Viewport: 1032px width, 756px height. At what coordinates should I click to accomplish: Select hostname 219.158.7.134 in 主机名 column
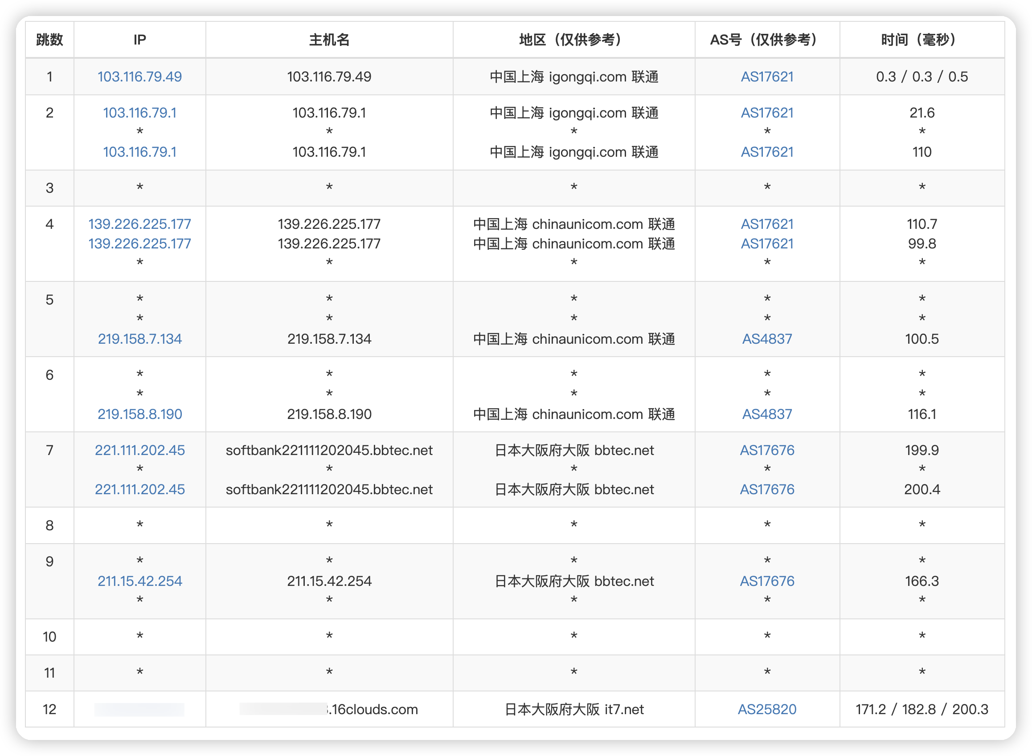[329, 339]
